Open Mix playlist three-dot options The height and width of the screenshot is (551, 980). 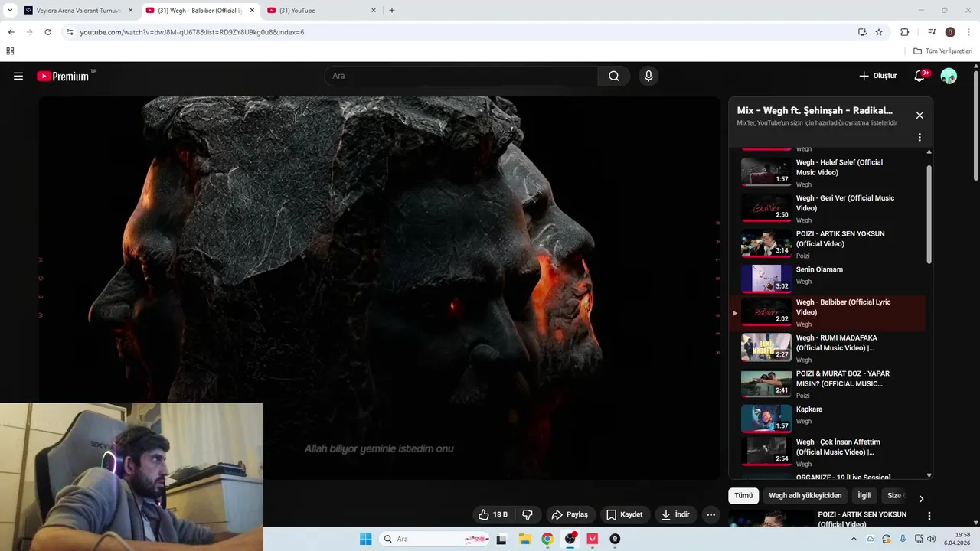(920, 138)
